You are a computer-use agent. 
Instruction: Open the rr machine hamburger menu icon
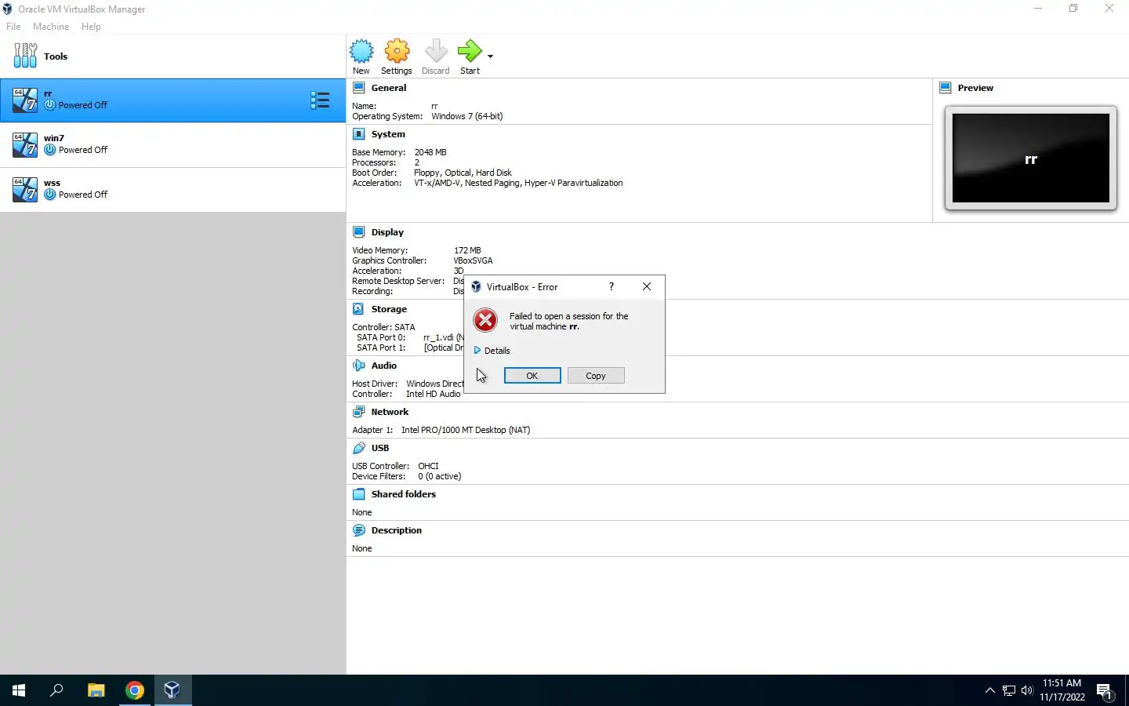(x=320, y=100)
